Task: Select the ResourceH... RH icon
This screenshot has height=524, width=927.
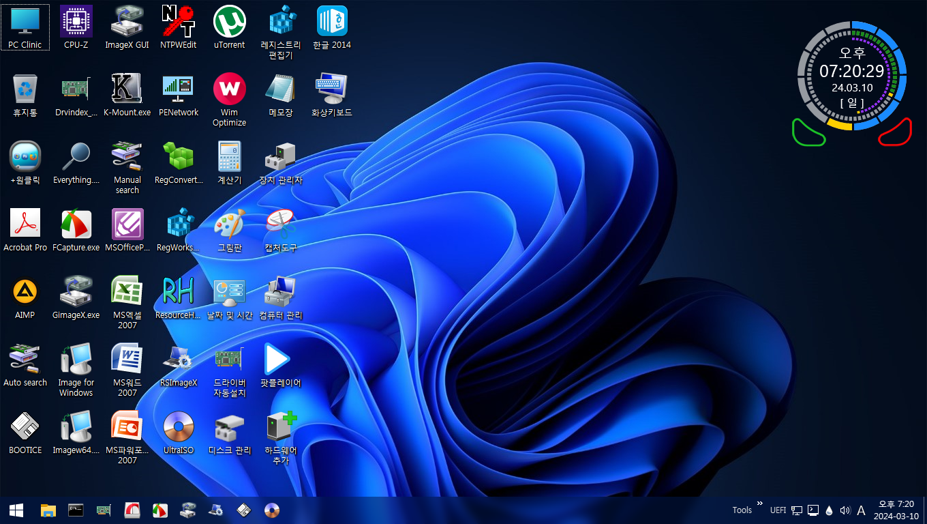Action: click(x=179, y=298)
